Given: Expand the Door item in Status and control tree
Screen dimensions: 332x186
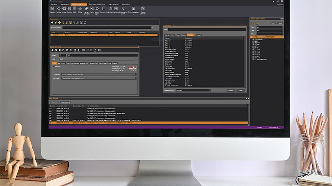Looking at the screenshot, I should click(253, 49).
